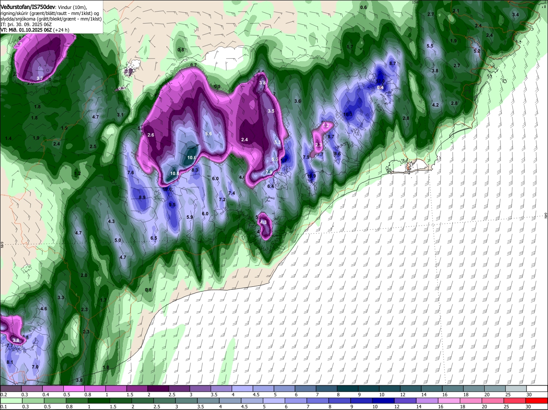Click the 1.4 precipitation value
548x410 pixels.
[9, 139]
